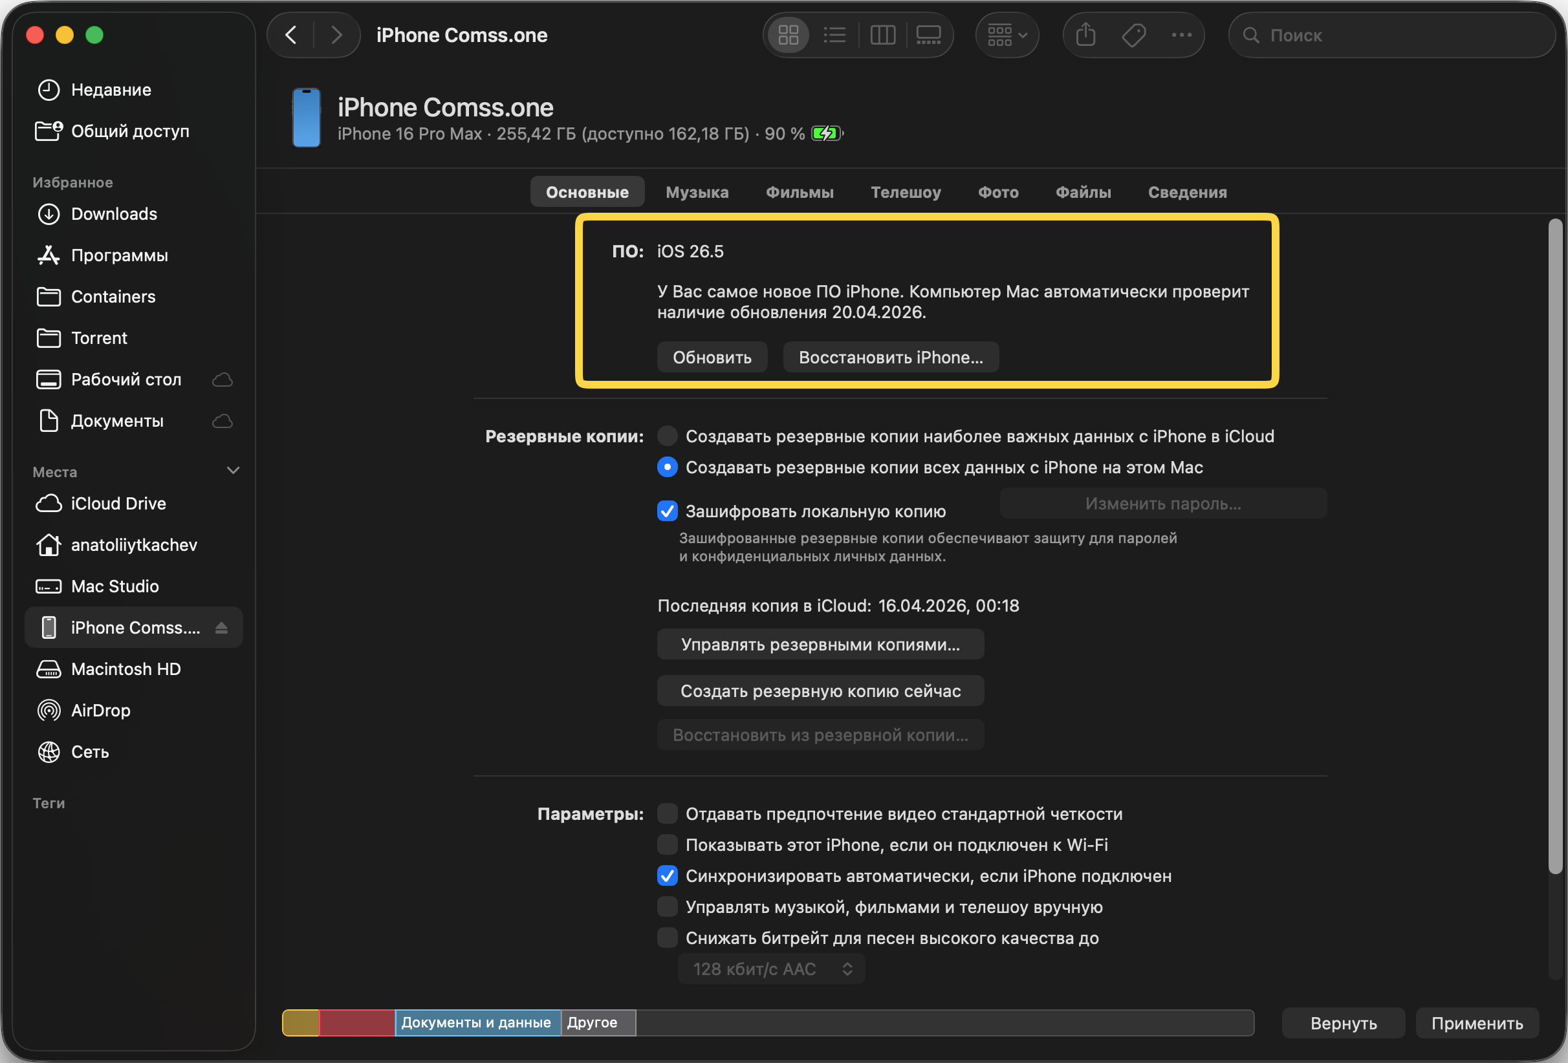Switch to the 'Музыка' tab
1568x1063 pixels.
point(697,191)
